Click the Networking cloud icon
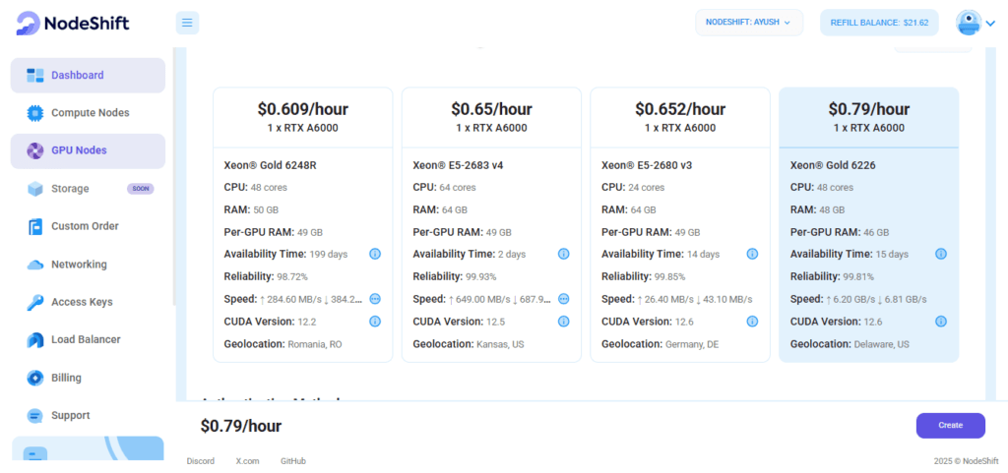Screen dimensions: 1008x473 34,265
